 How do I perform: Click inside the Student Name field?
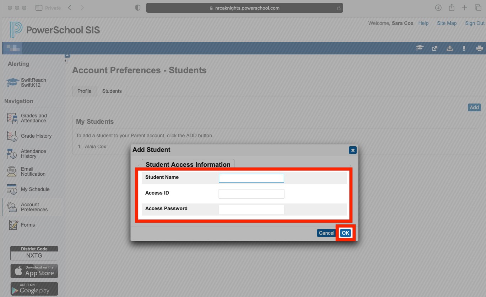(x=251, y=178)
